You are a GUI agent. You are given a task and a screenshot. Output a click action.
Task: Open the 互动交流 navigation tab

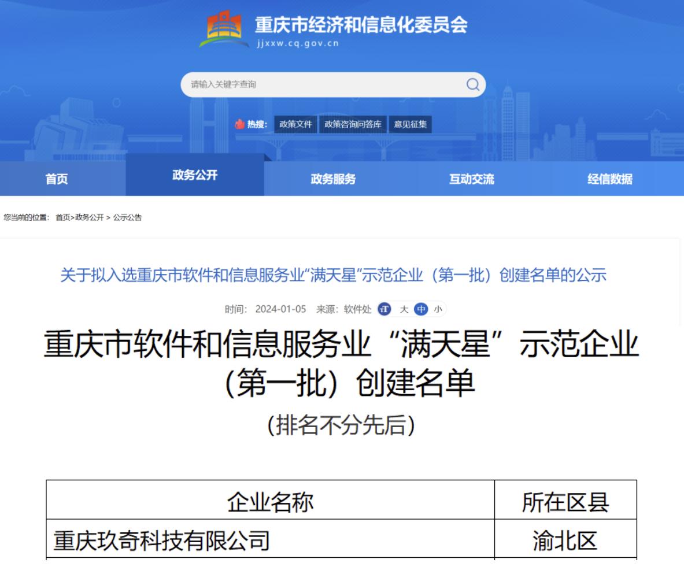[472, 179]
